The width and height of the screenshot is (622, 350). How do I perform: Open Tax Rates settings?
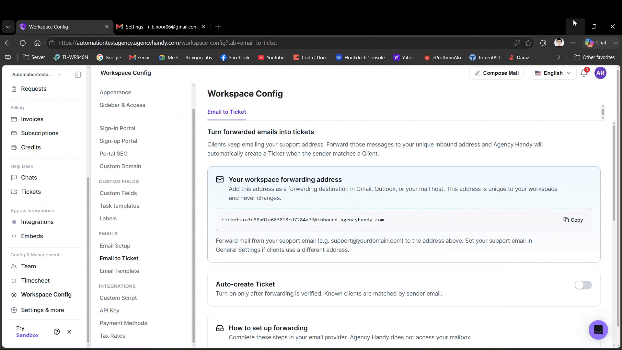click(112, 336)
